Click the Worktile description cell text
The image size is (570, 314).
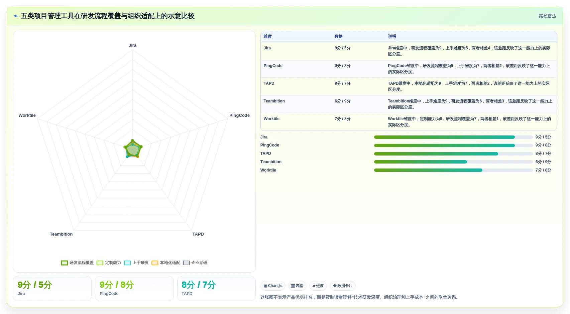point(469,122)
